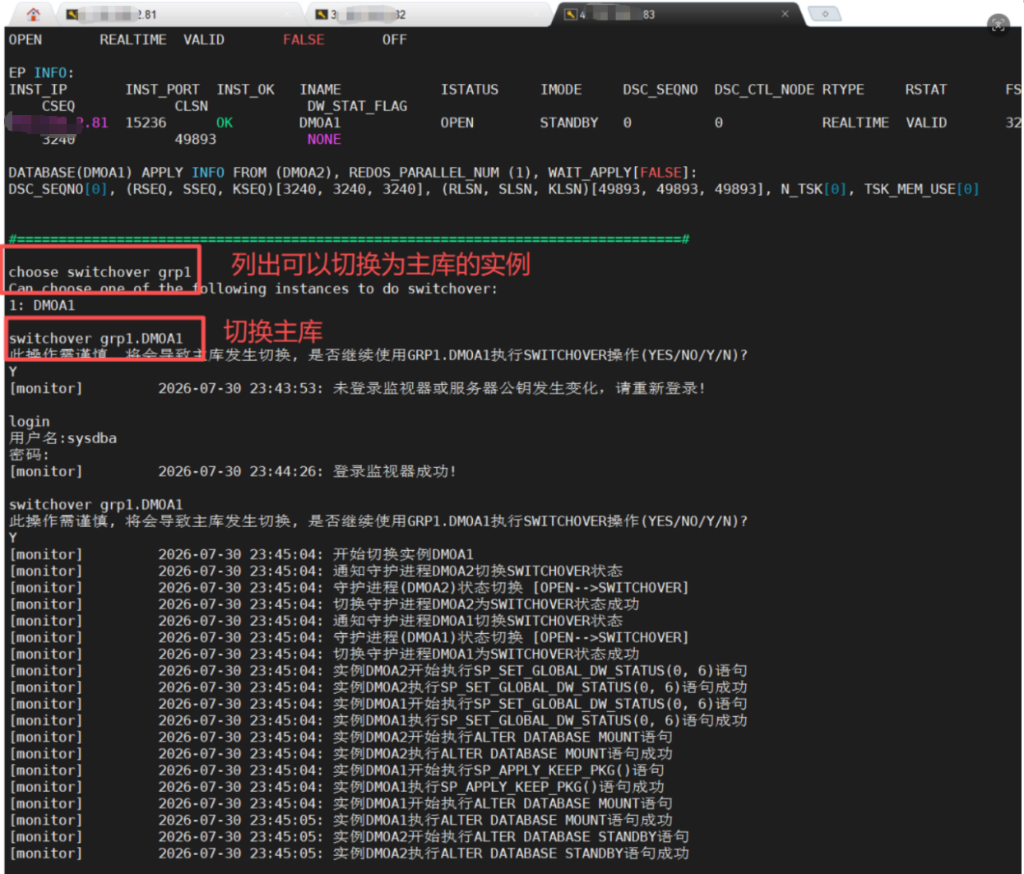Click the DSC_CTL_NODE column header

click(x=764, y=89)
